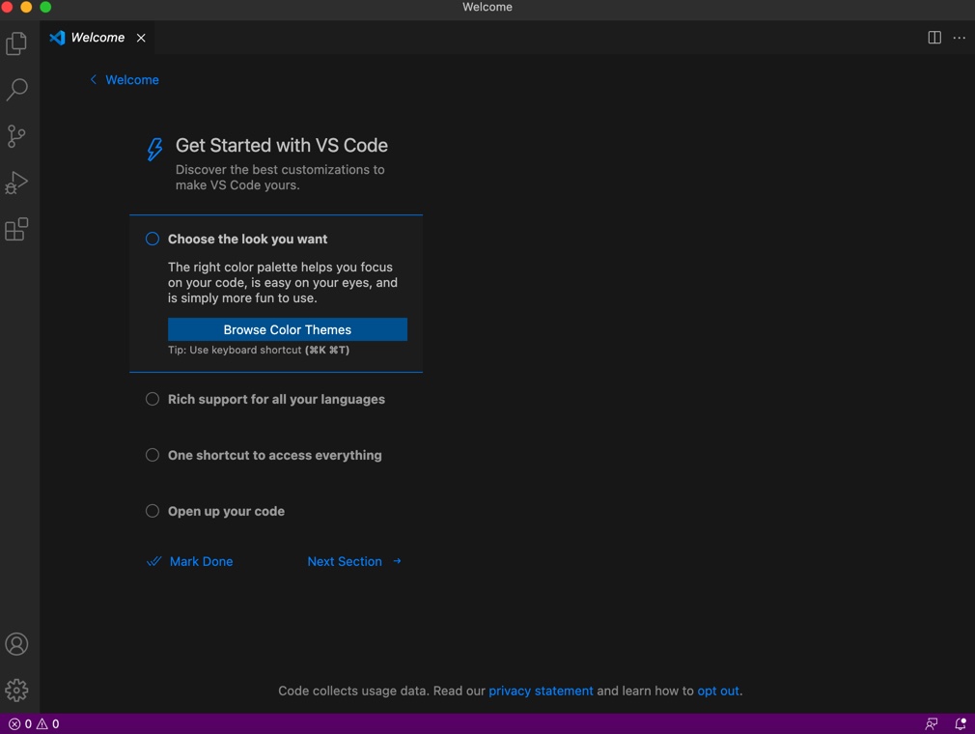Click the 'Get Started with VS Code' heading
Image resolution: width=975 pixels, height=734 pixels.
tap(282, 145)
